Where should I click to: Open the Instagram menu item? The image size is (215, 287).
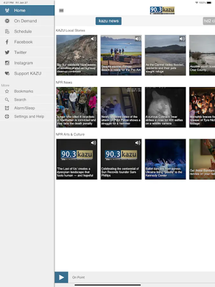coord(27,63)
